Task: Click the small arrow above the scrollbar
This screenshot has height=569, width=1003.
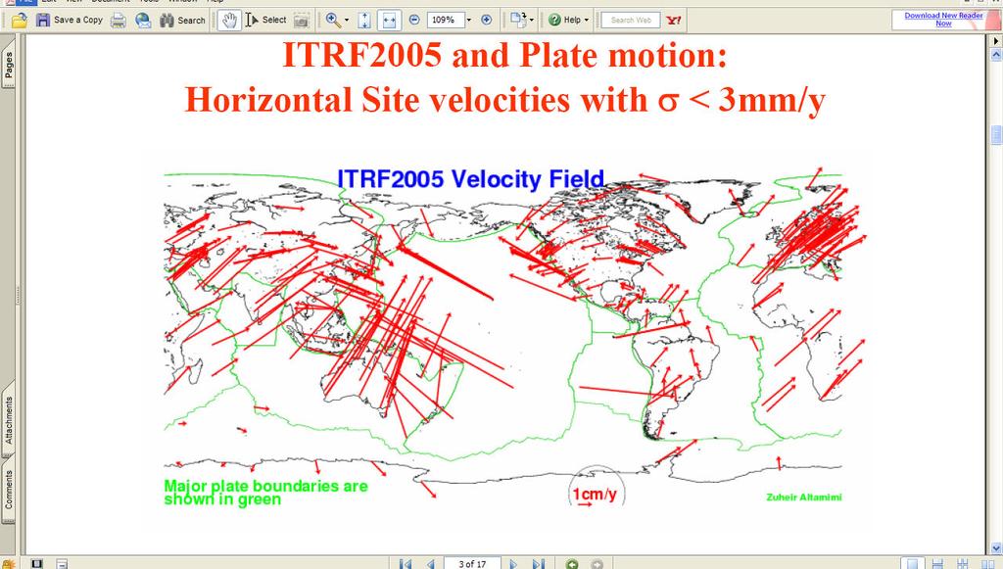Action: 996,41
